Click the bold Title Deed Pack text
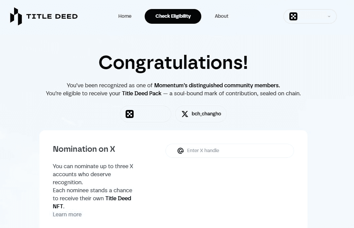 (x=142, y=94)
